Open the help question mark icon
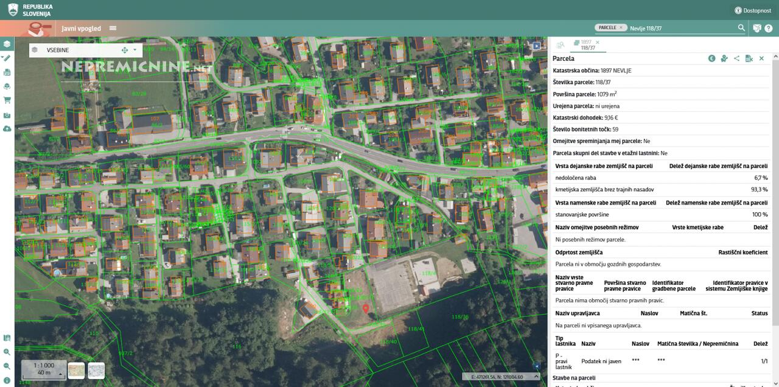The image size is (779, 387). (769, 28)
